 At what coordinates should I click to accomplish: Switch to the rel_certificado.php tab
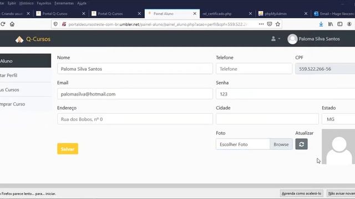[x=227, y=13]
